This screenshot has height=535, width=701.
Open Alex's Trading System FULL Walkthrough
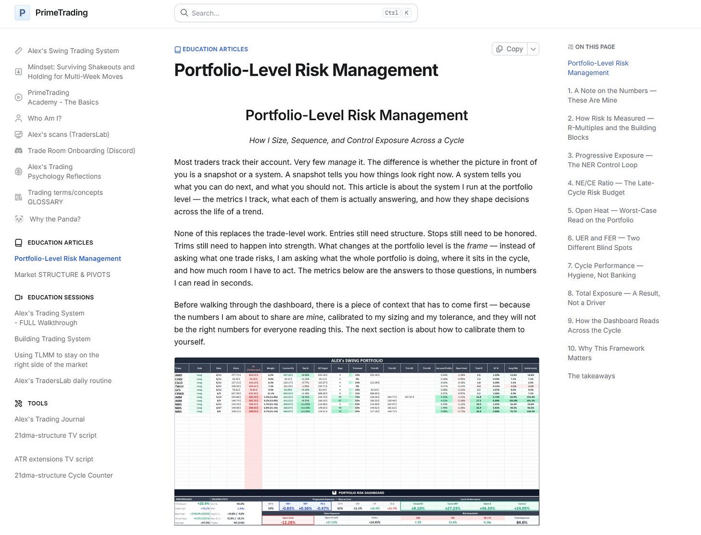[x=49, y=318]
